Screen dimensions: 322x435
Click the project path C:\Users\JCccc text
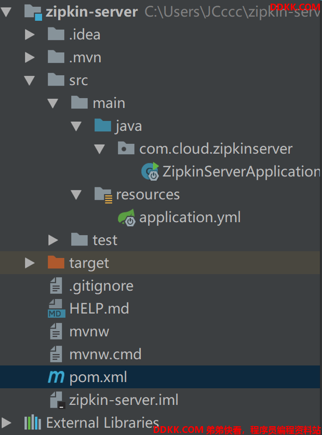232,12
